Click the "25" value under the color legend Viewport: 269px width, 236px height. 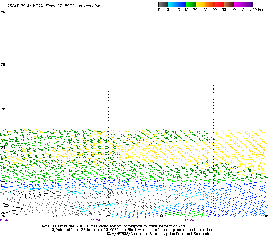click(x=205, y=10)
